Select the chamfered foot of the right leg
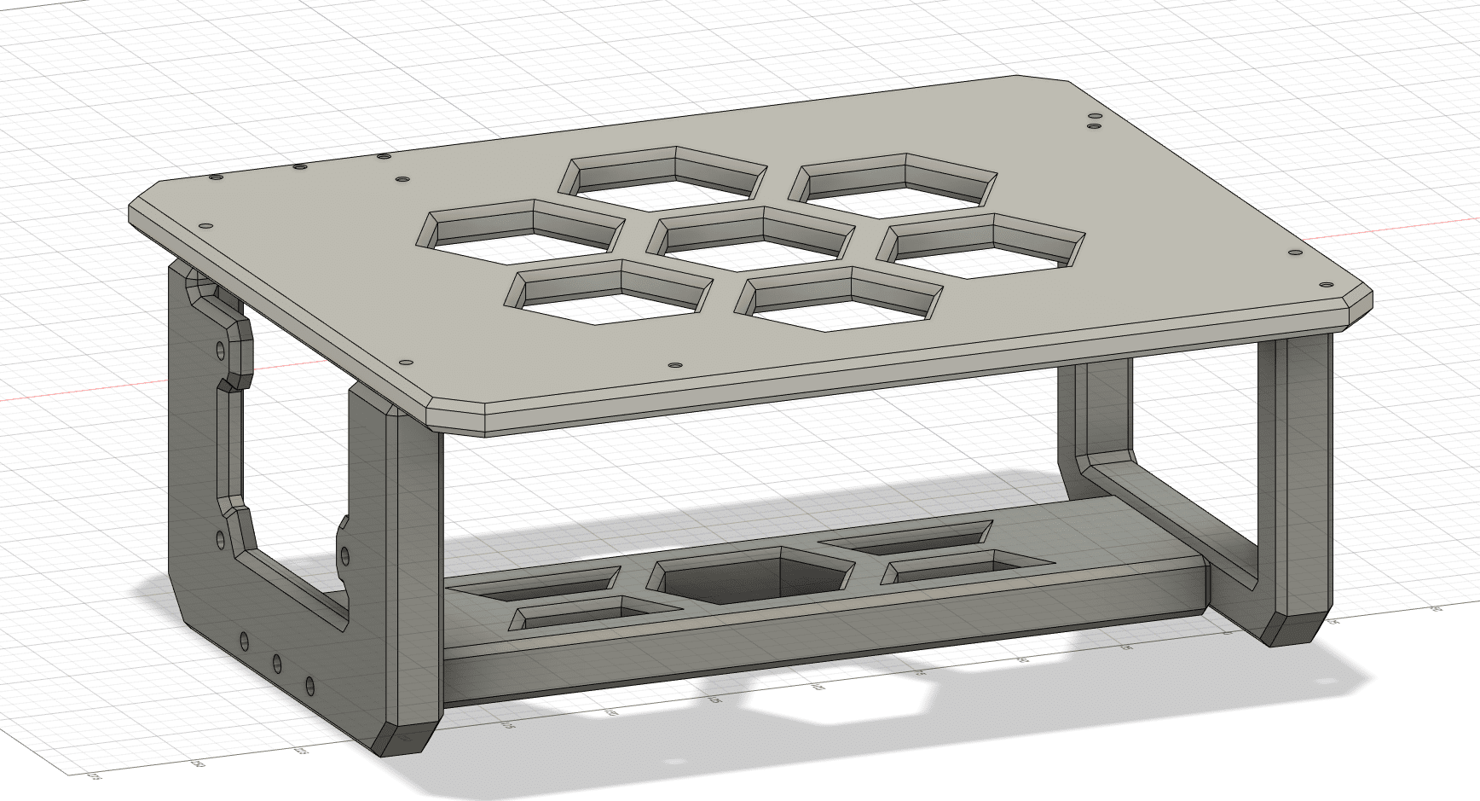The image size is (1480, 801). click(1296, 628)
